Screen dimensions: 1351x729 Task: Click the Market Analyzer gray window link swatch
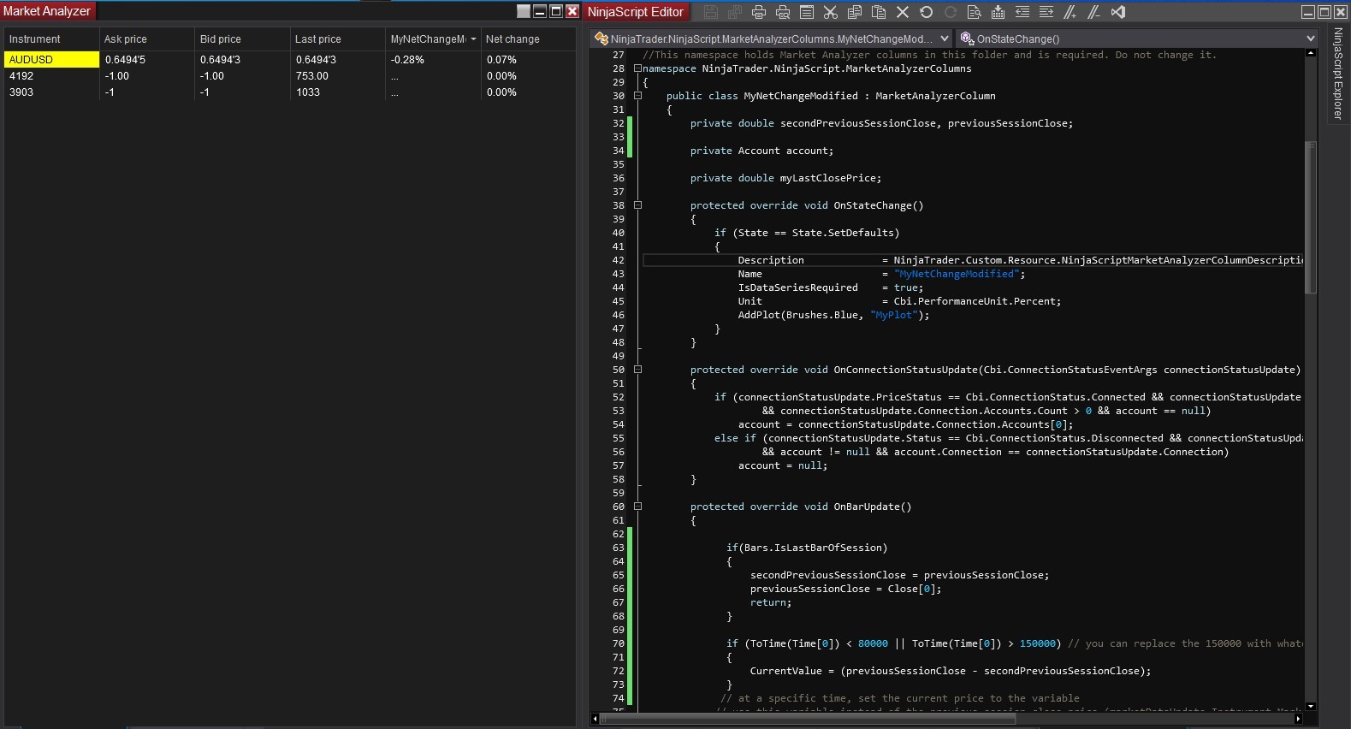point(524,11)
